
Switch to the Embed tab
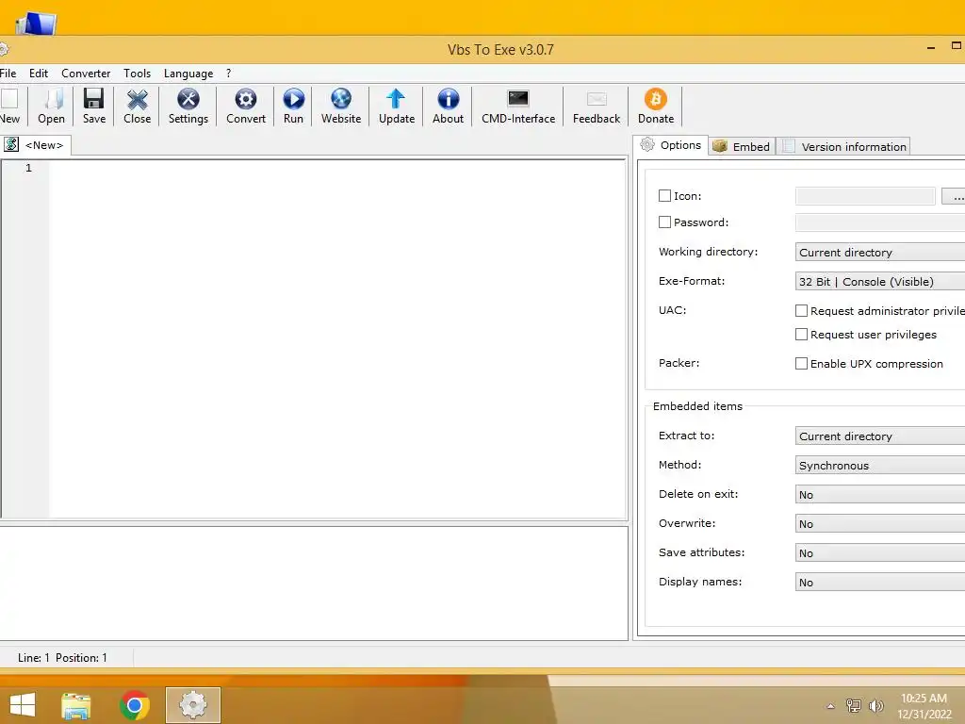[742, 146]
